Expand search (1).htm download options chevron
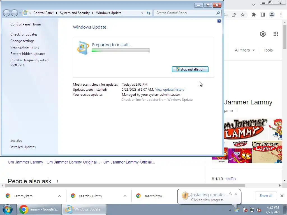 click(x=125, y=196)
